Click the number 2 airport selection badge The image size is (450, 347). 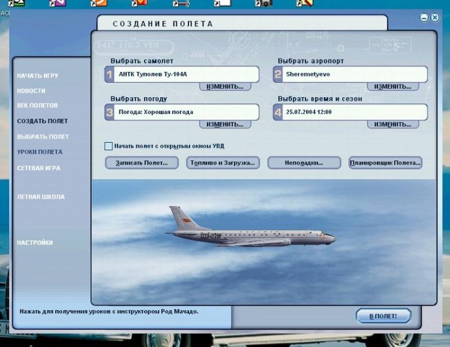click(x=277, y=74)
